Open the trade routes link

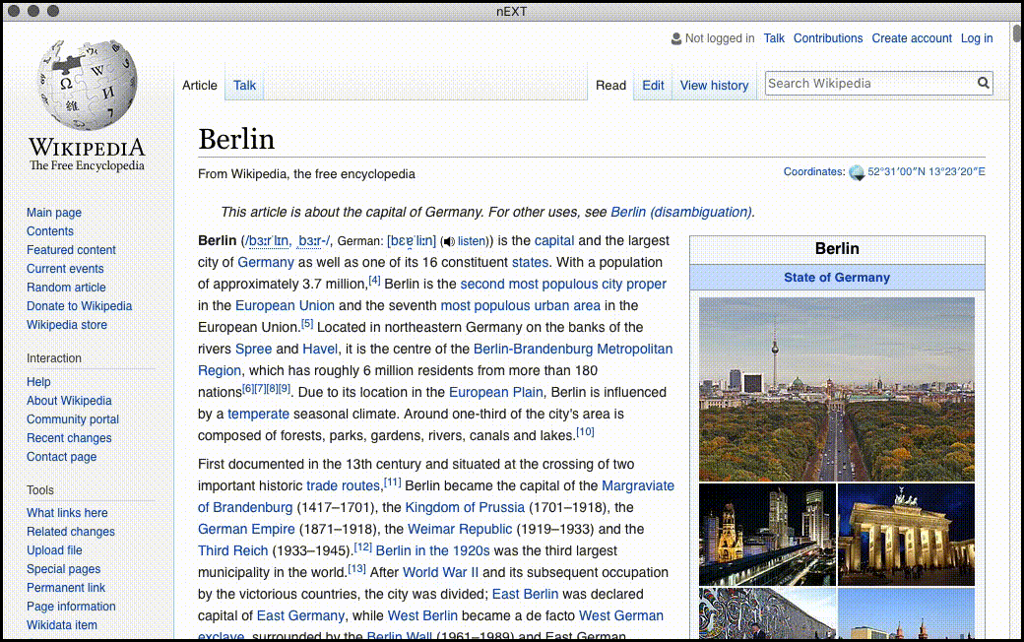coord(344,485)
